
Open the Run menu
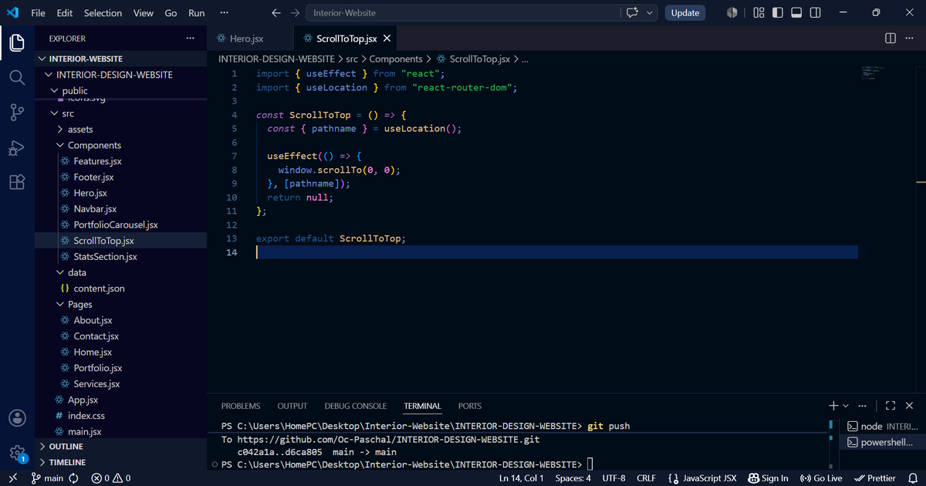click(197, 13)
